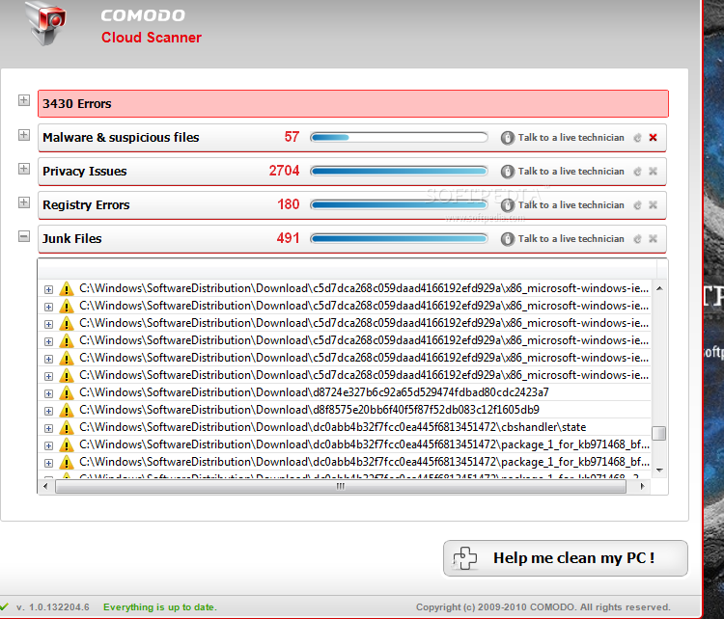
Task: Click the 3430 Errors red banner
Action: [x=353, y=103]
